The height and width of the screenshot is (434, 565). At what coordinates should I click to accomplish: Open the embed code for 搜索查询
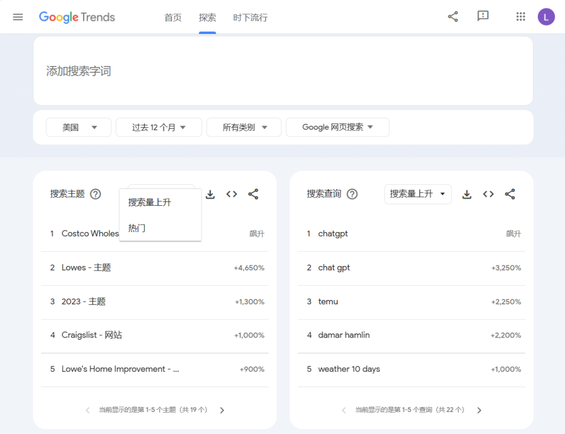[488, 194]
